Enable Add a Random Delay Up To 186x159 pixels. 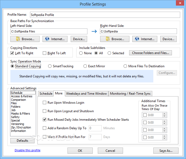(x=44, y=128)
